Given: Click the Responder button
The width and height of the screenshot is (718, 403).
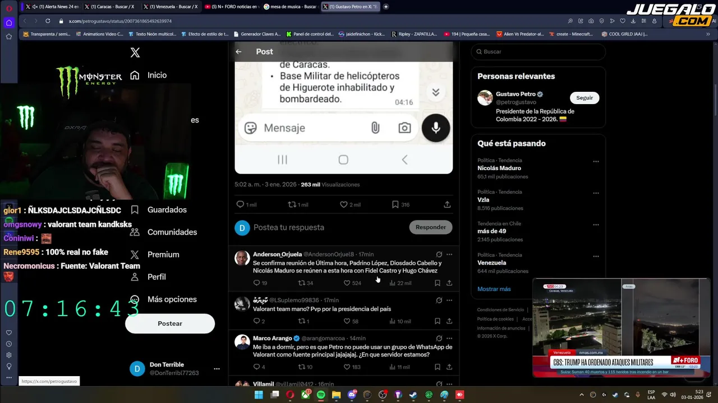Looking at the screenshot, I should [x=431, y=227].
